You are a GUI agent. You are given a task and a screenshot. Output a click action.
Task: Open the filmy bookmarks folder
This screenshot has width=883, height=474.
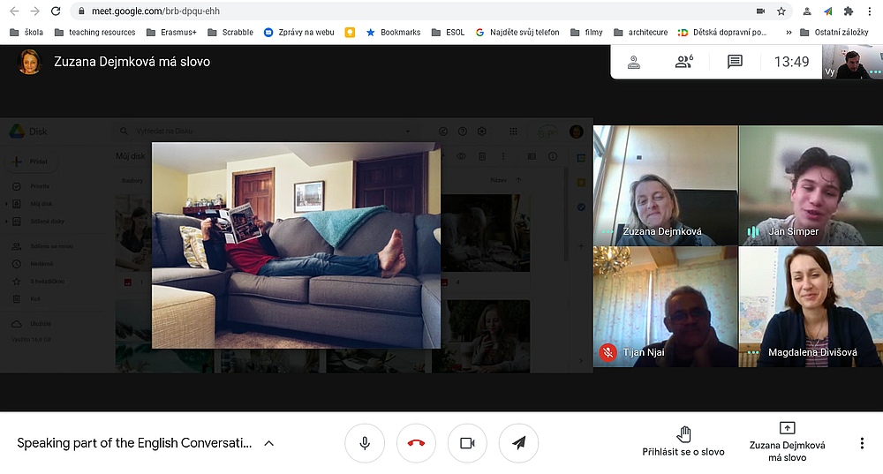pos(586,32)
